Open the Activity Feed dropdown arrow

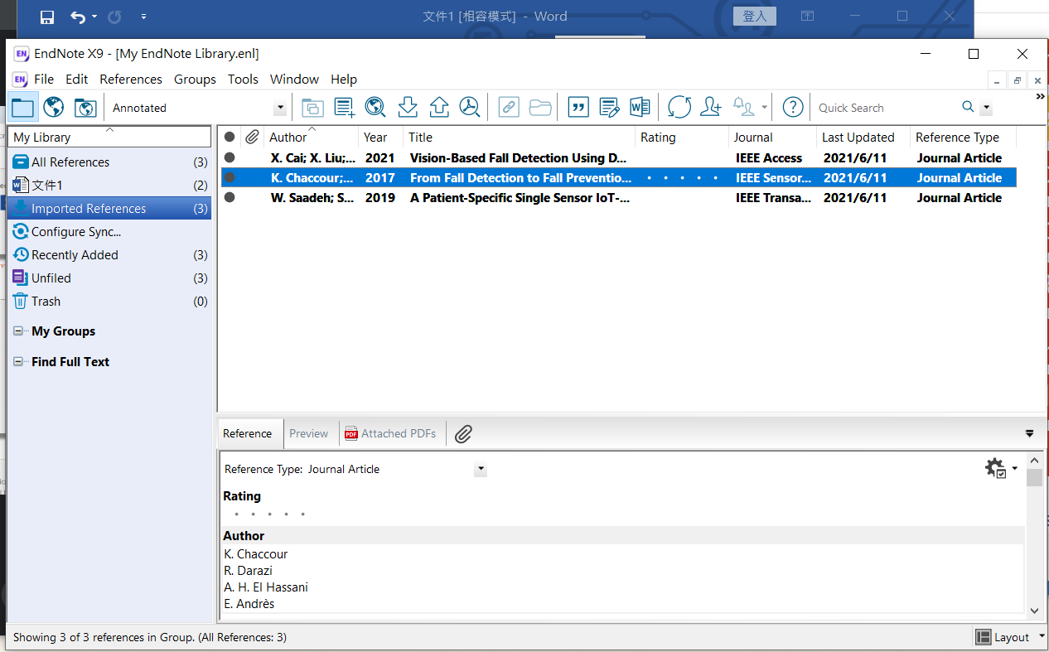(x=765, y=108)
